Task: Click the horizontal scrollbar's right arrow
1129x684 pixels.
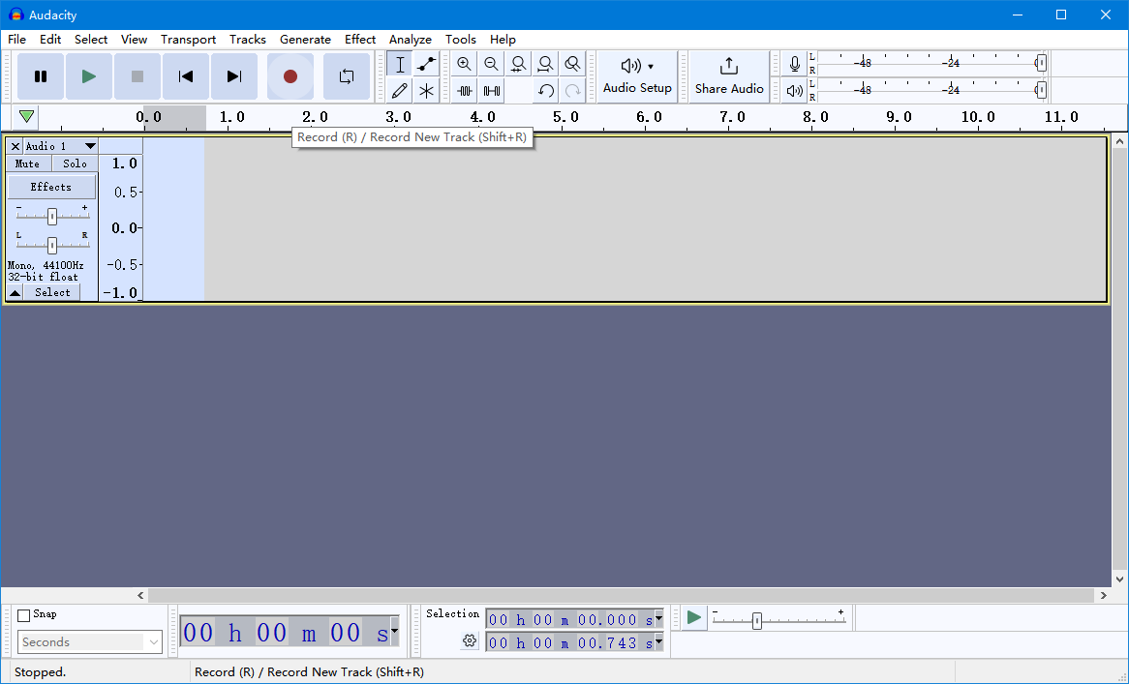Action: tap(1103, 596)
